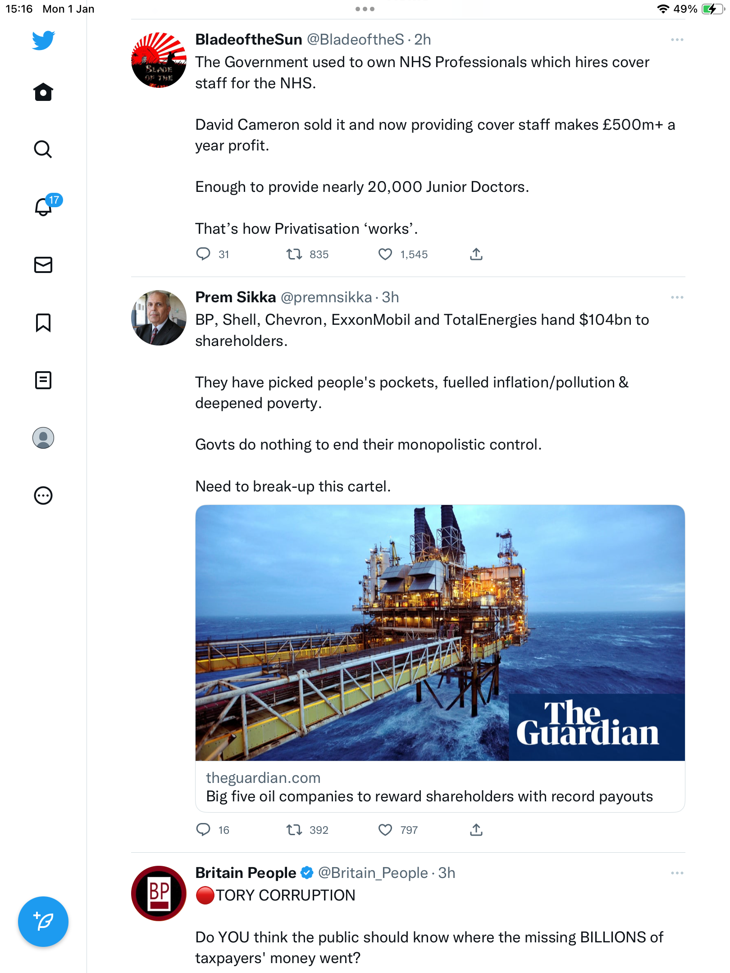The height and width of the screenshot is (973, 730).
Task: Open more options on Prem Sikka tweet
Action: point(677,297)
